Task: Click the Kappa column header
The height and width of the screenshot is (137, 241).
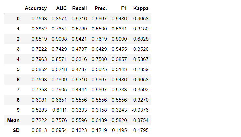Action: click(141, 8)
